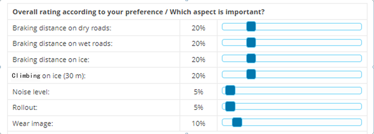Click the 'Braking distance on dry roads' label
Image resolution: width=374 pixels, height=134 pixels.
pyautogui.click(x=62, y=28)
